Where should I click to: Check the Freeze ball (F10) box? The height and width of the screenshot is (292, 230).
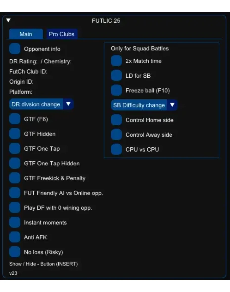[116, 91]
